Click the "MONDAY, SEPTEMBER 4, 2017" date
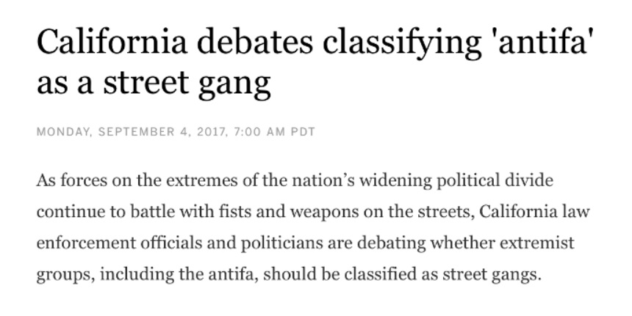 tap(130, 132)
